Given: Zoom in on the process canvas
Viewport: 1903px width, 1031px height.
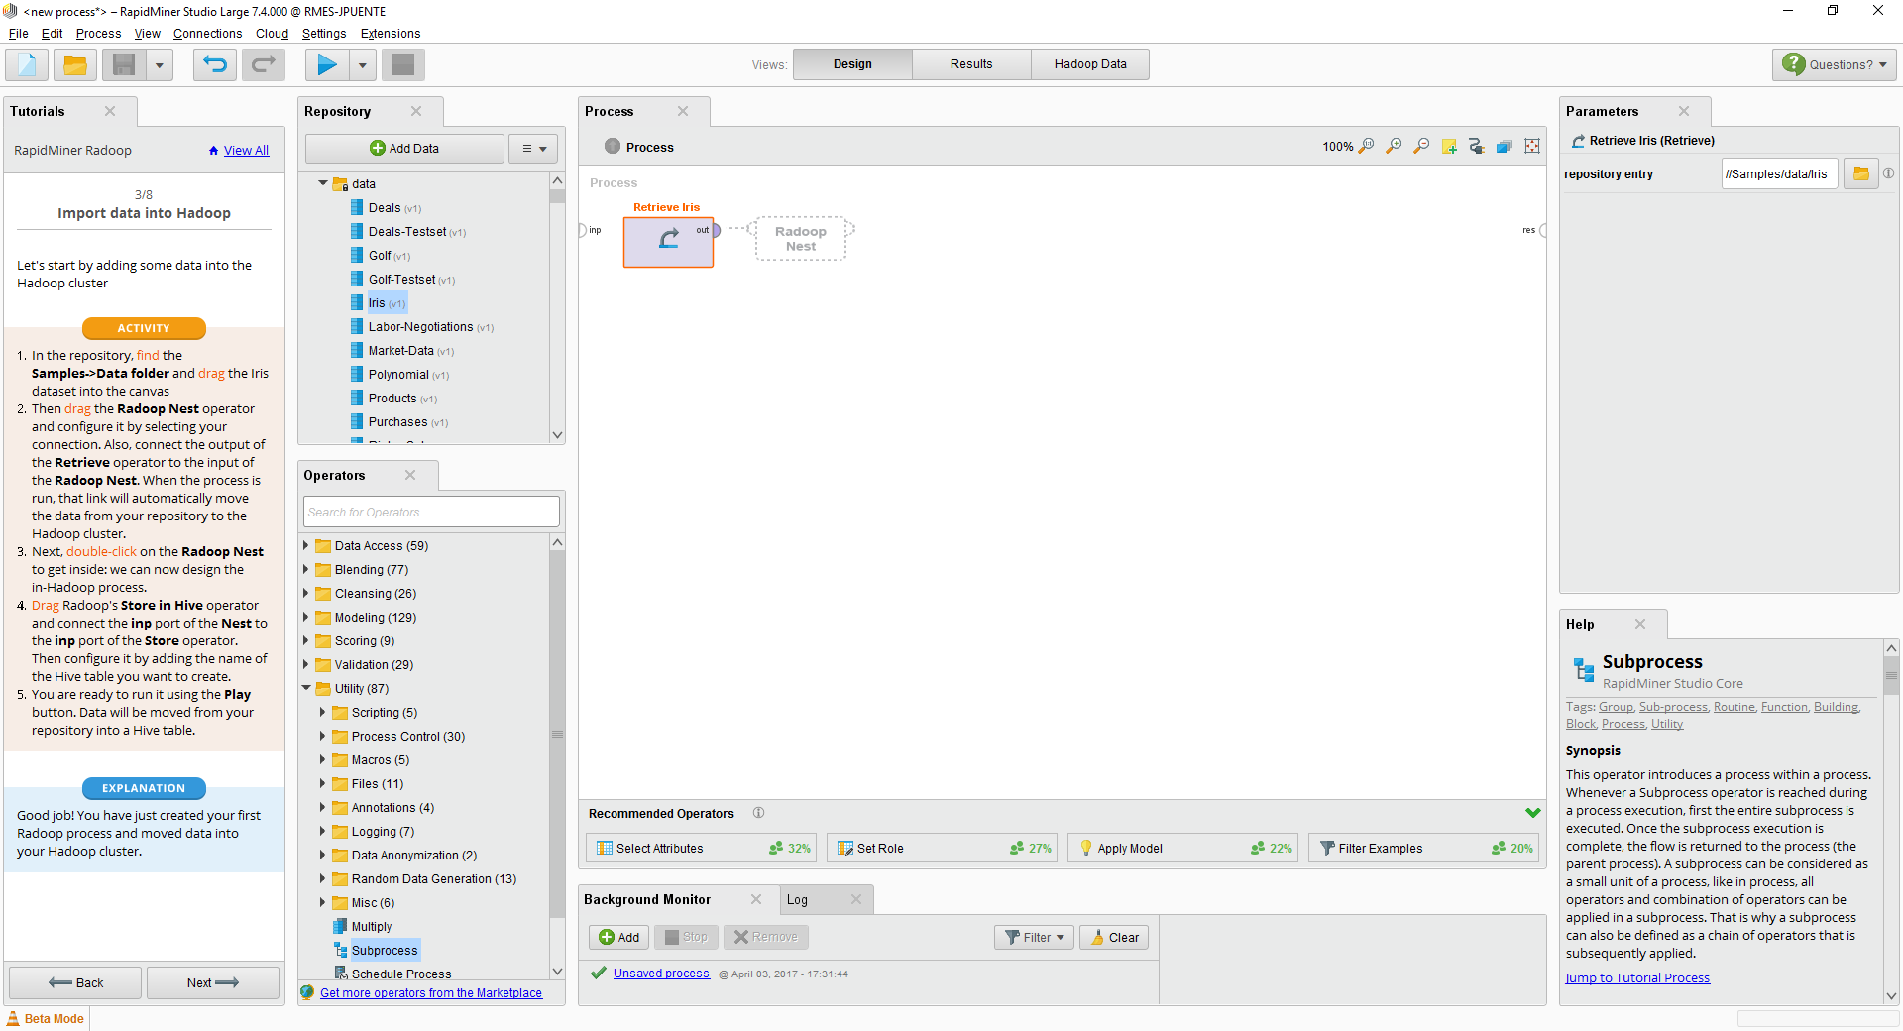Looking at the screenshot, I should click(x=1394, y=147).
